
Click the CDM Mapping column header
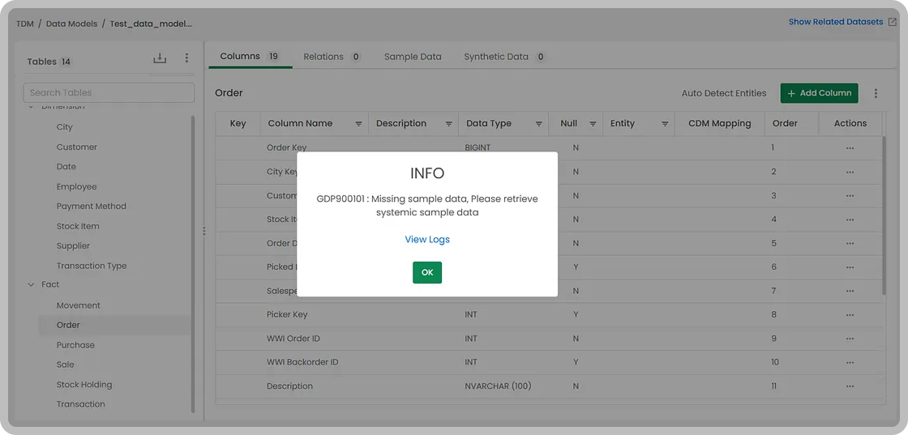click(719, 124)
